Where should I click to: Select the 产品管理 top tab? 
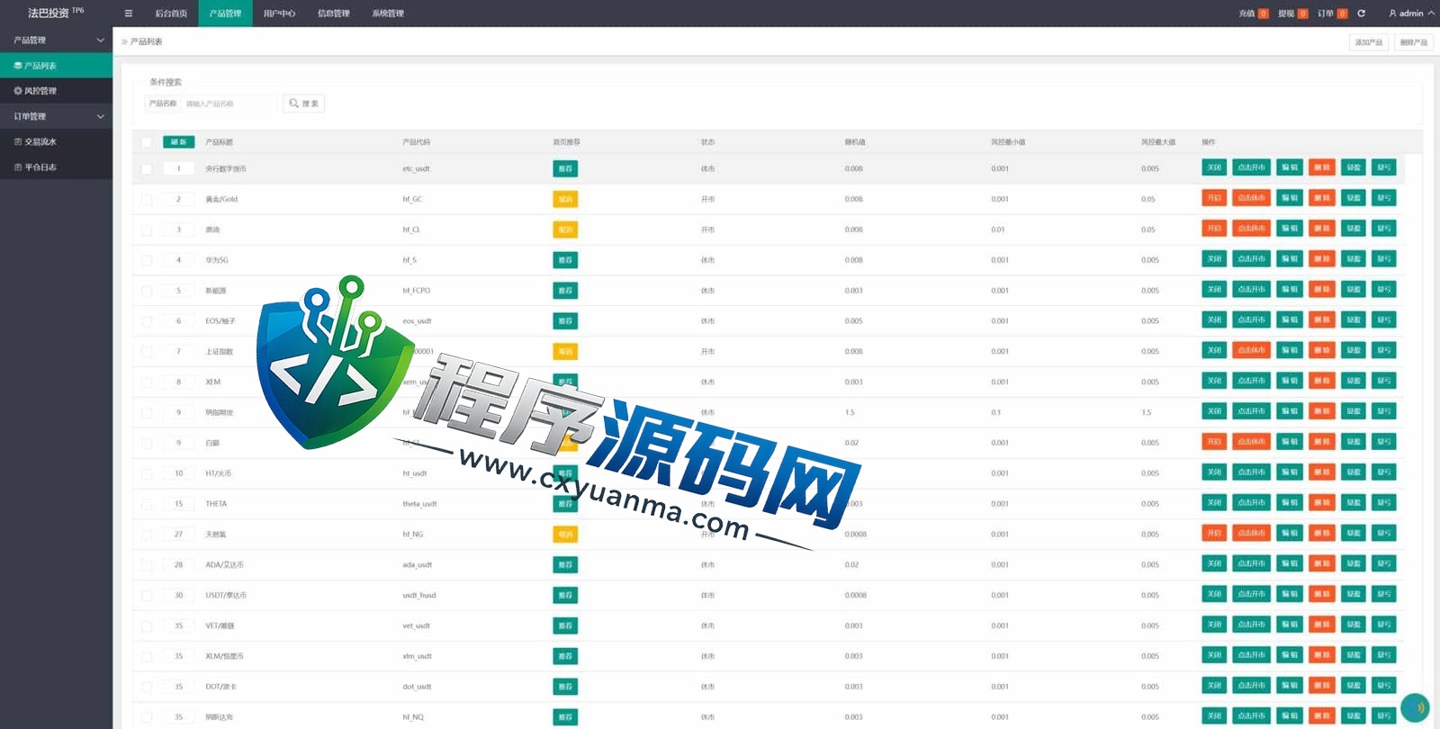pos(225,13)
